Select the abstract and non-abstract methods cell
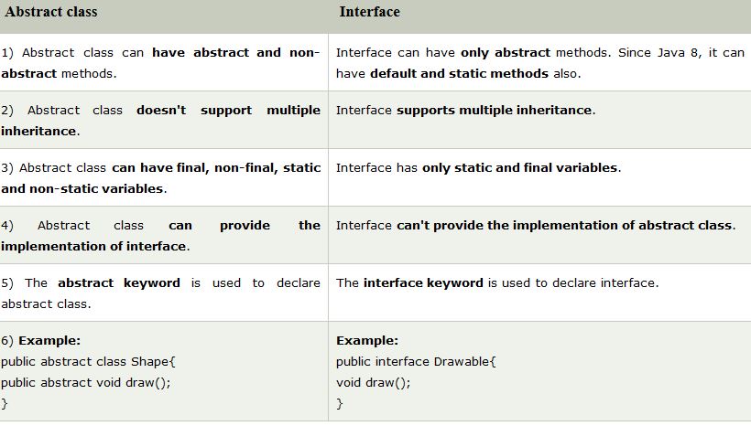Image resolution: width=751 pixels, height=426 pixels. tap(160, 62)
